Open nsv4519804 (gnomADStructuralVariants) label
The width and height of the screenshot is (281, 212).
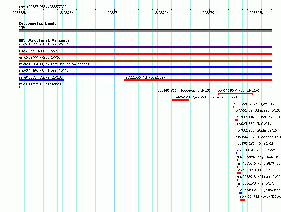(54, 64)
